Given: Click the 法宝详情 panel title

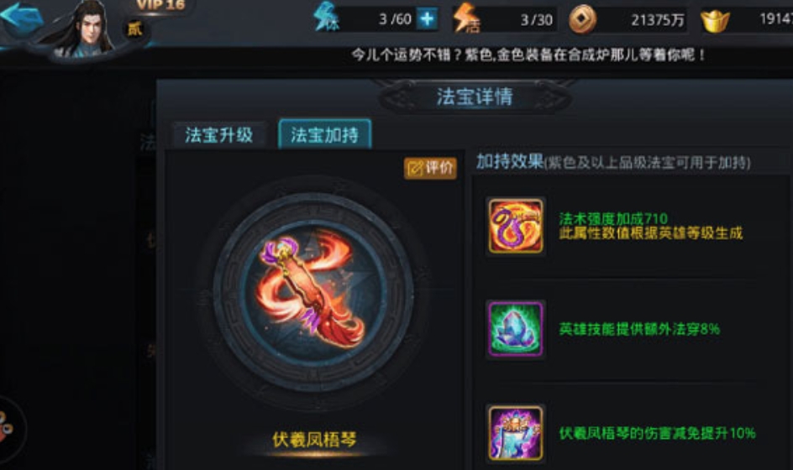Looking at the screenshot, I should [475, 97].
